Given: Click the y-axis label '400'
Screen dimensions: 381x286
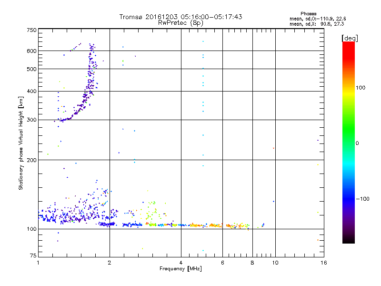Looking at the screenshot, I should 31,92.
